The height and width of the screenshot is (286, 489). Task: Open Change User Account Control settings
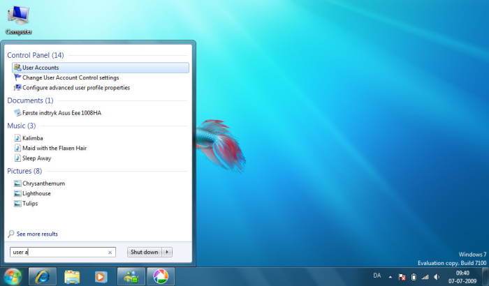(x=71, y=77)
